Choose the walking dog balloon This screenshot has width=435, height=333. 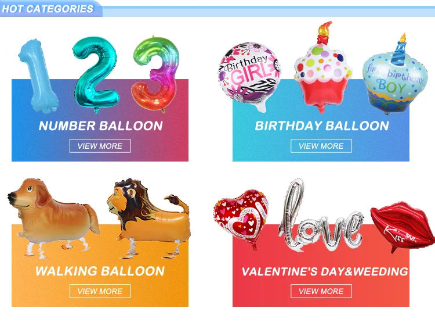53,218
